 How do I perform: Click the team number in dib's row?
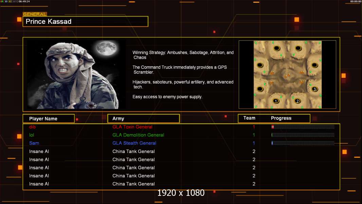tap(254, 127)
